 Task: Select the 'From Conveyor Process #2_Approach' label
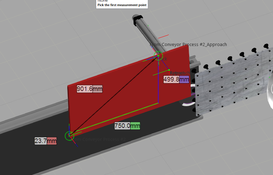click(x=189, y=45)
